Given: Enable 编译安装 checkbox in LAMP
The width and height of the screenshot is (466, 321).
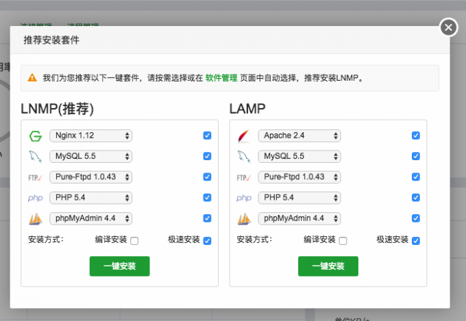Looking at the screenshot, I should [343, 240].
